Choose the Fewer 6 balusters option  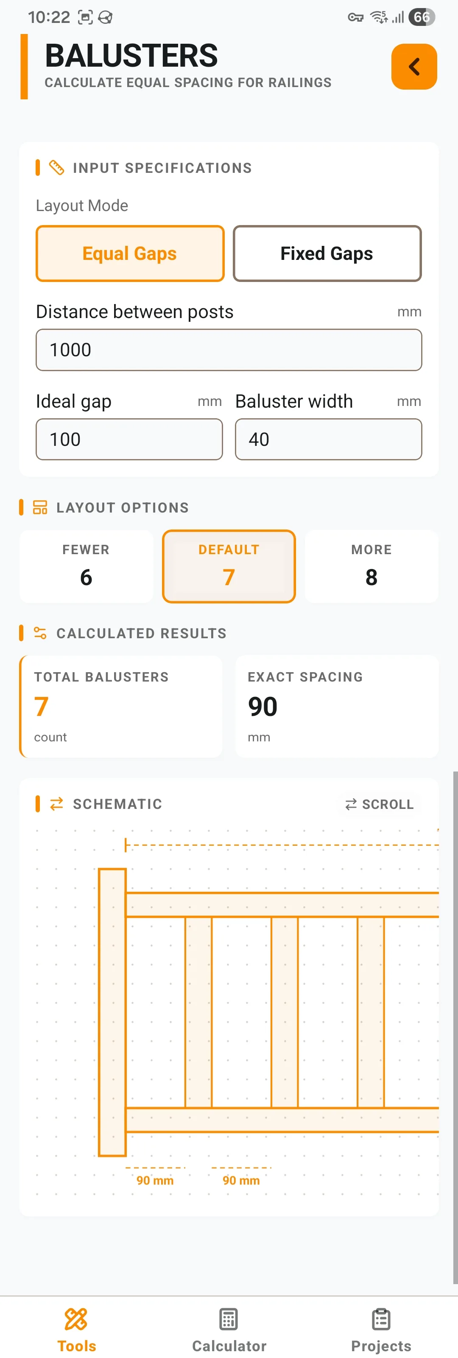(87, 566)
